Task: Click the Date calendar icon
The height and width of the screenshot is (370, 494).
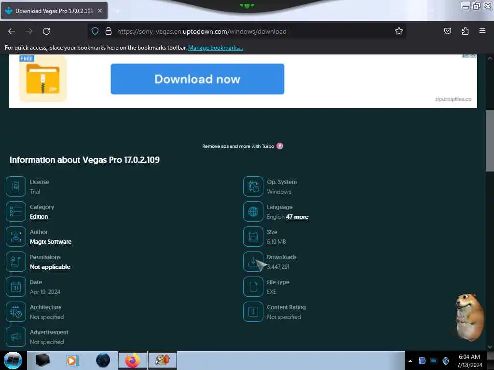Action: (16, 287)
